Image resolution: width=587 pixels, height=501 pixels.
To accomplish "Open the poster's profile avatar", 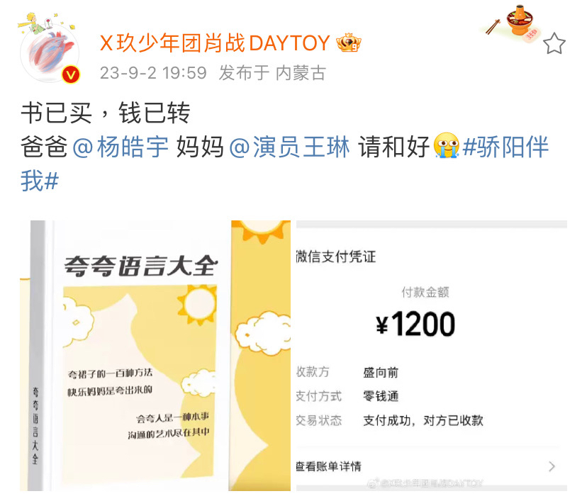I will [49, 50].
